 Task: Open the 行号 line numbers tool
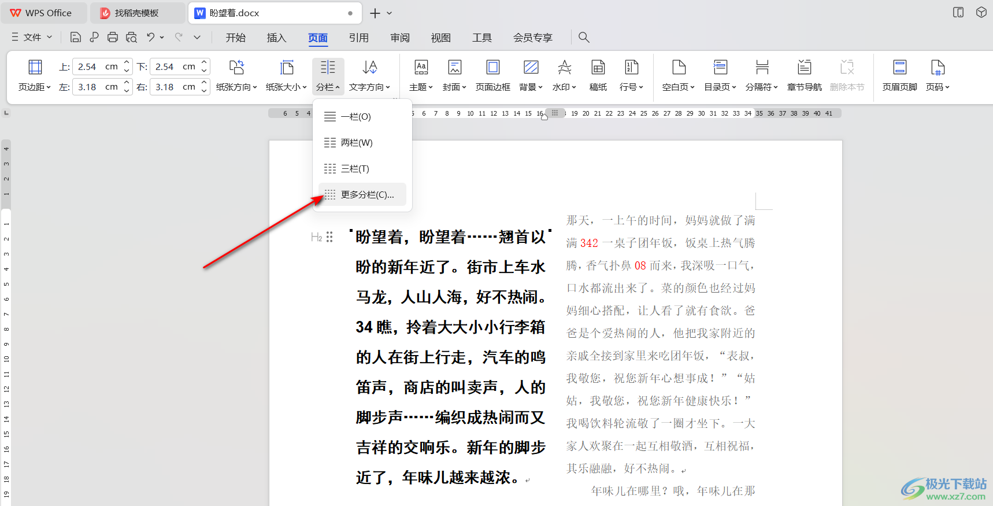point(631,76)
